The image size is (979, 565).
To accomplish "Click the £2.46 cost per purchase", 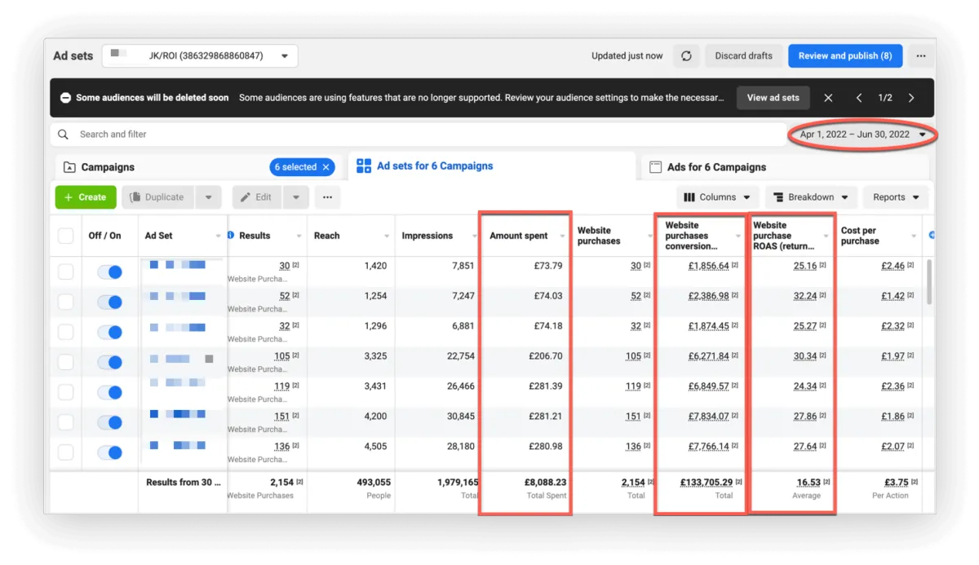I will click(x=893, y=266).
